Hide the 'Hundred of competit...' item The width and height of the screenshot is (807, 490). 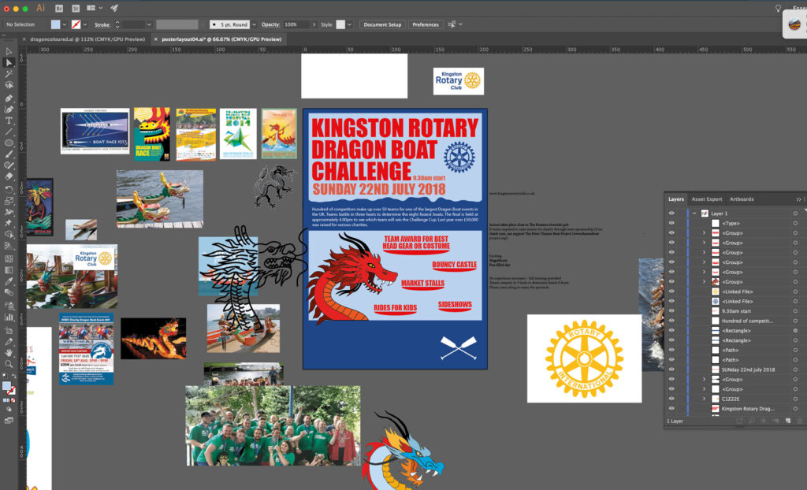[x=671, y=321]
